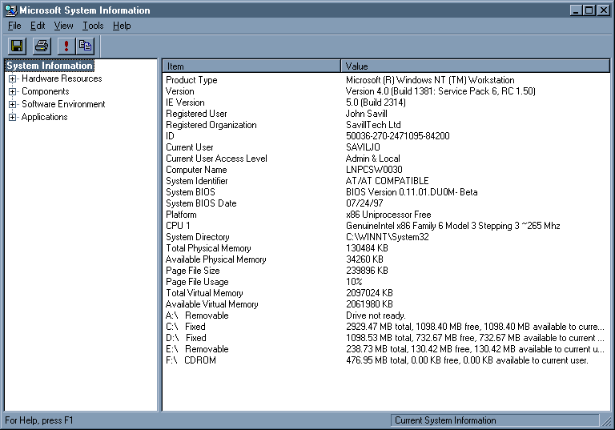Click the Current User row label
This screenshot has width=615, height=430.
(x=190, y=147)
